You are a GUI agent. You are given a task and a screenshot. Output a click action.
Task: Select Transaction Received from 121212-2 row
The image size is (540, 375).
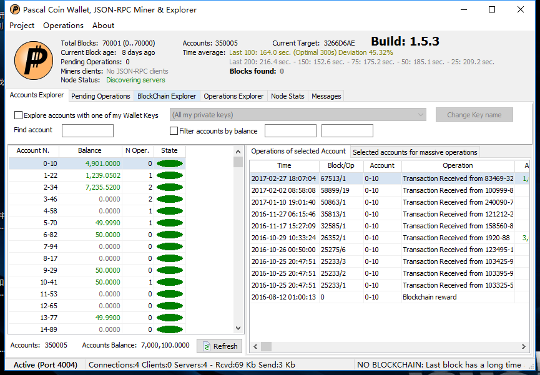(389, 214)
